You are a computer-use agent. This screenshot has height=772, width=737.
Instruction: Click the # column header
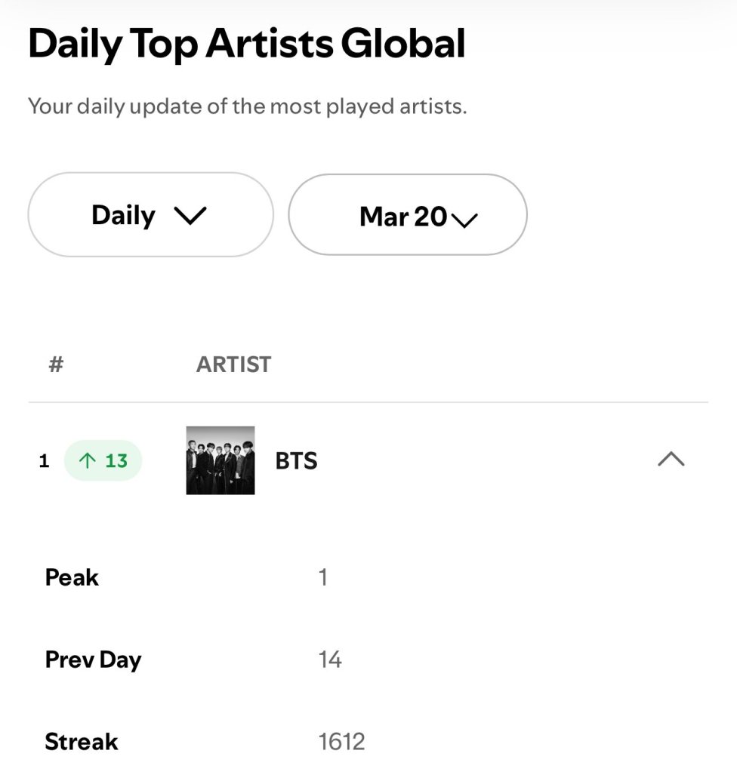pos(56,364)
